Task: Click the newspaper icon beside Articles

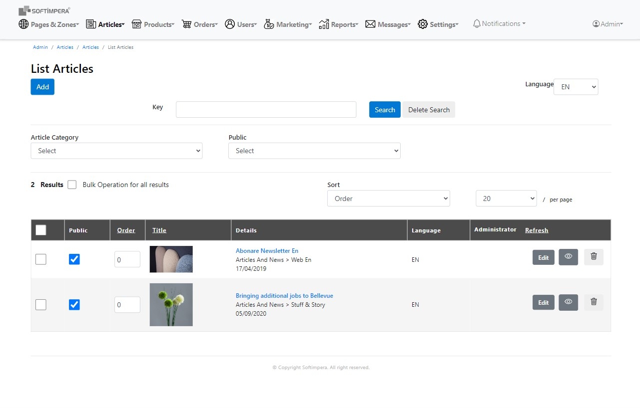Action: pos(91,24)
